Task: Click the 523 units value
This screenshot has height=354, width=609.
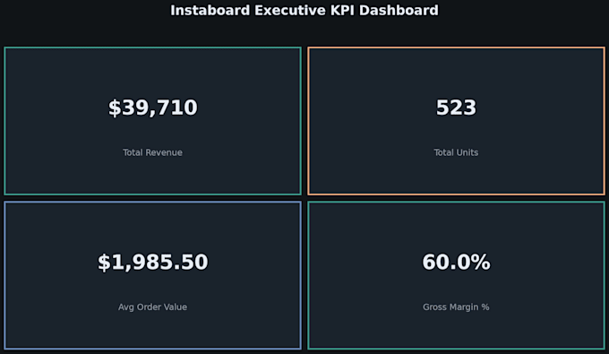Action: pyautogui.click(x=456, y=108)
